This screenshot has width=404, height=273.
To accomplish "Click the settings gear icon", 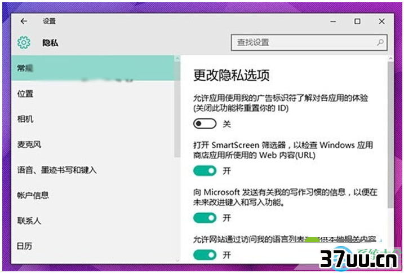I will [24, 42].
